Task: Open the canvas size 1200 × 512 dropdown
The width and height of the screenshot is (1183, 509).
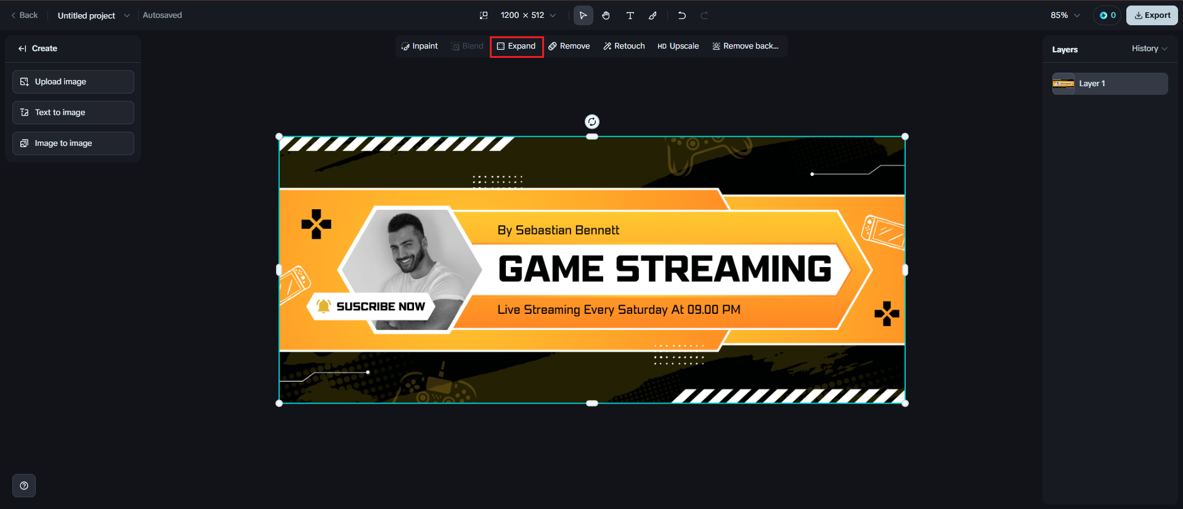Action: click(528, 15)
